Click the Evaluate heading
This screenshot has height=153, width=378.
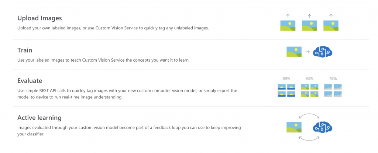pos(30,80)
